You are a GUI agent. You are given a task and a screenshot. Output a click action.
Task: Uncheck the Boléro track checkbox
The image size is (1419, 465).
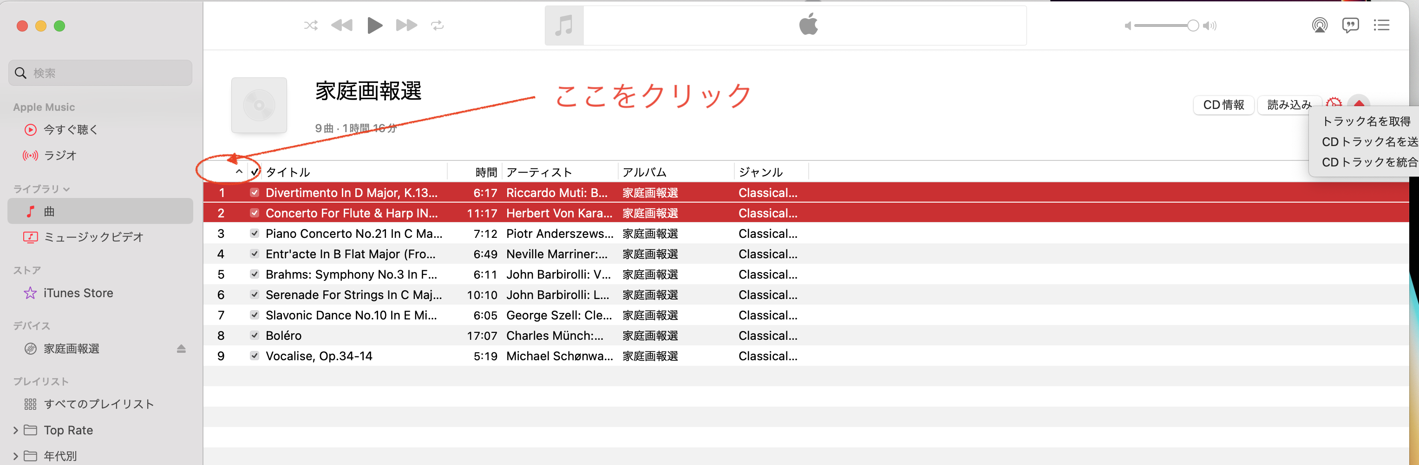[255, 335]
